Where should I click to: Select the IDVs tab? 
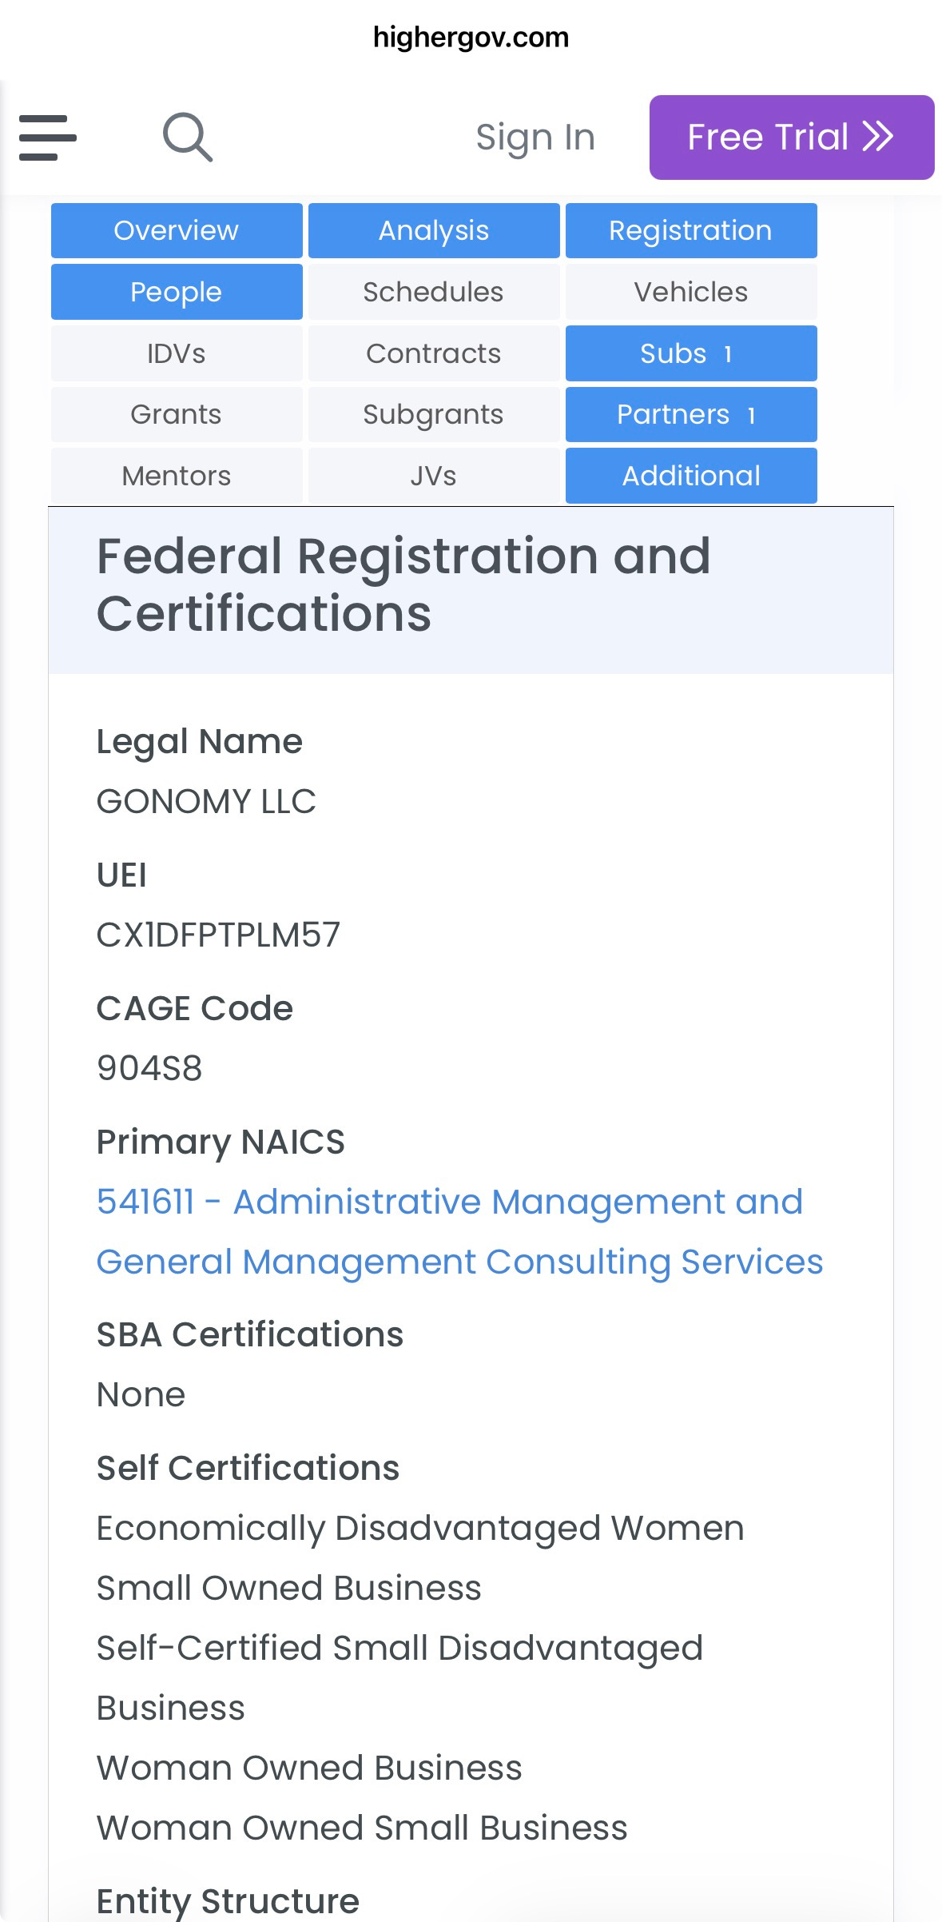click(177, 353)
